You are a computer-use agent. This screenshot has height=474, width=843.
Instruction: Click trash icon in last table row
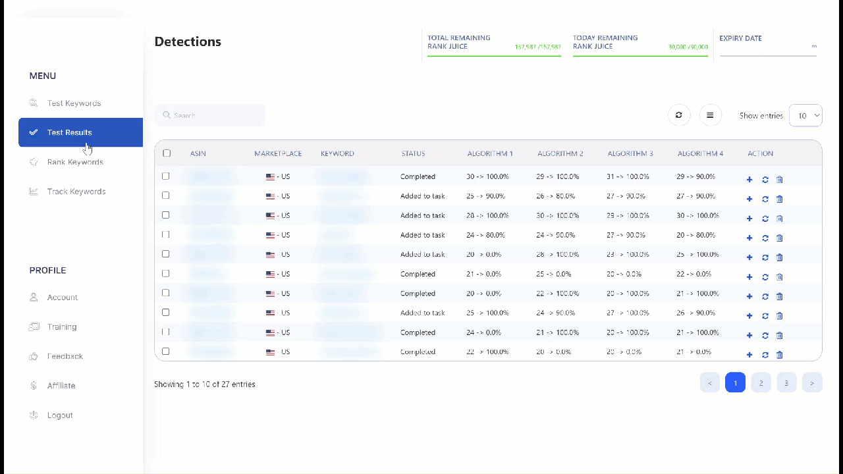[780, 355]
